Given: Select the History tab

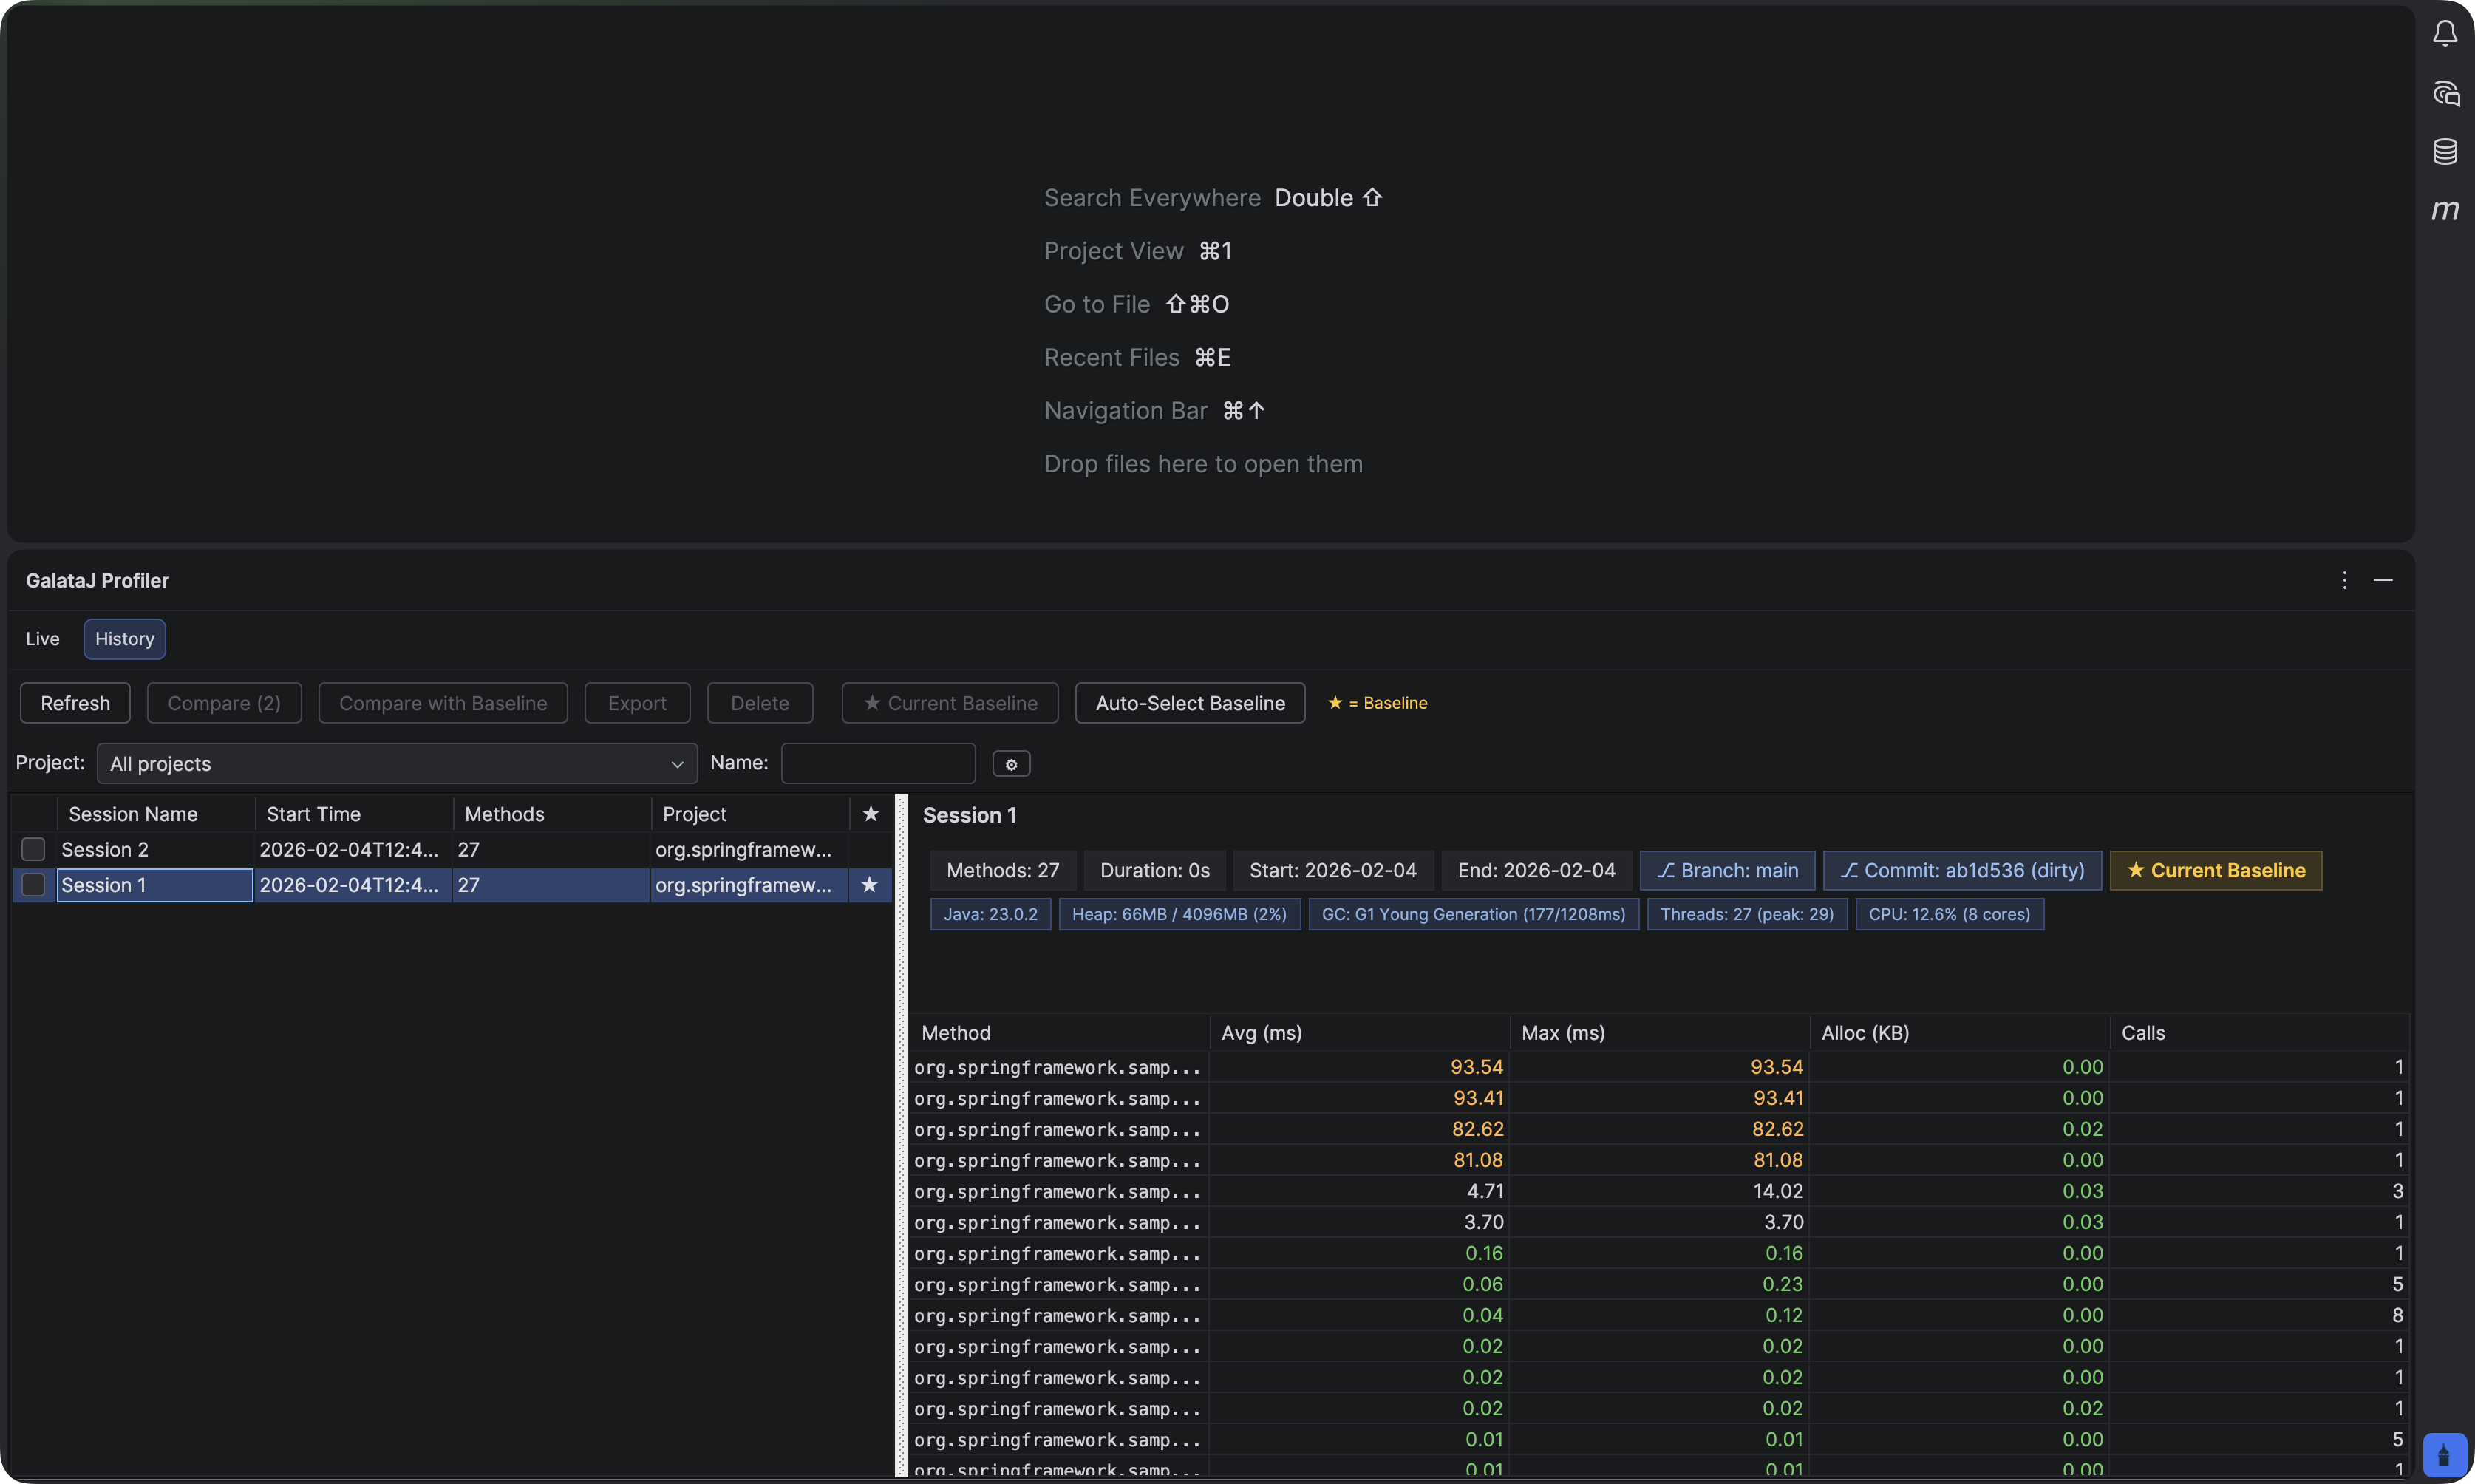Looking at the screenshot, I should pos(124,639).
